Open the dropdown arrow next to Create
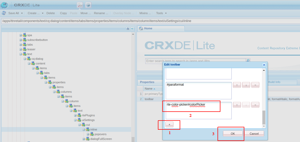Viewport: 300px width, 142px height. [43, 13]
